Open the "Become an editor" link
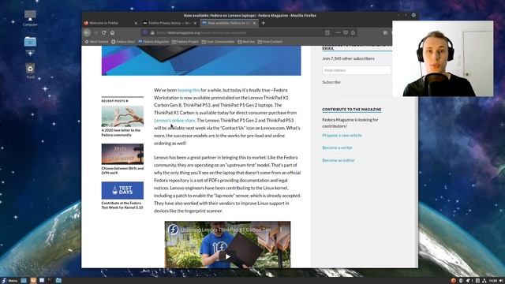Image resolution: width=505 pixels, height=284 pixels. (339, 160)
